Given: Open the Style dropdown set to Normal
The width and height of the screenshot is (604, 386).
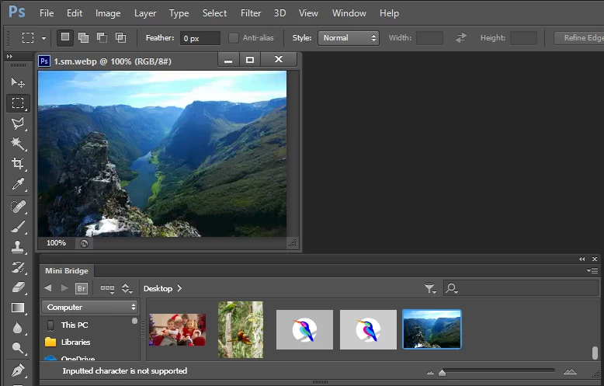Looking at the screenshot, I should click(348, 37).
